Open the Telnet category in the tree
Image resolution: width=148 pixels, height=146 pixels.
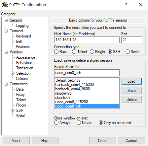21,100
